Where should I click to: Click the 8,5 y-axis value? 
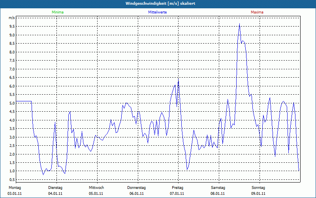pos(12,44)
